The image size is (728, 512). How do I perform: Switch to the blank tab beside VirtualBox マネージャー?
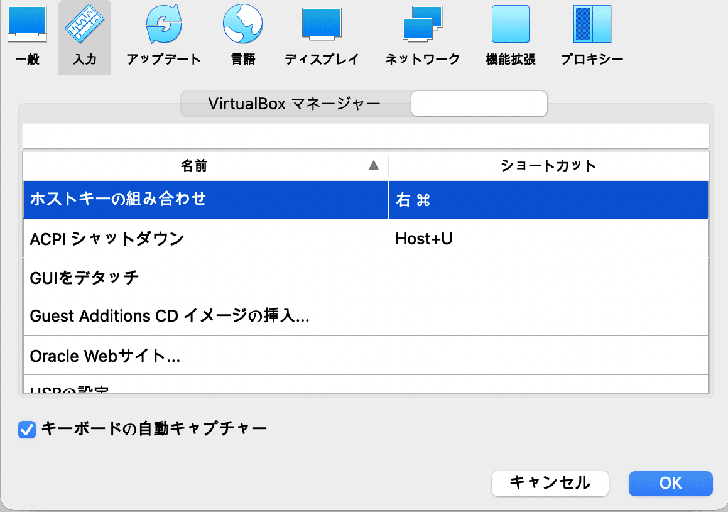[479, 104]
